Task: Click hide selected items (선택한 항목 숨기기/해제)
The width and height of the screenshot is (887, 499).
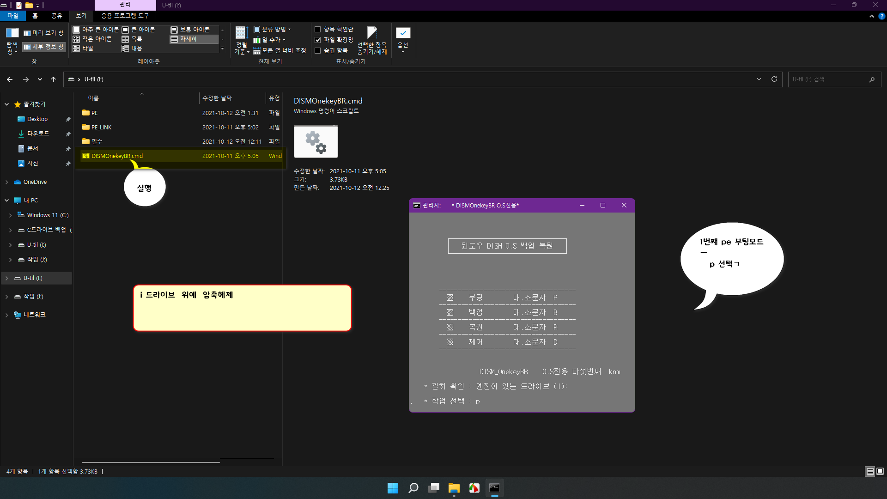Action: (372, 41)
